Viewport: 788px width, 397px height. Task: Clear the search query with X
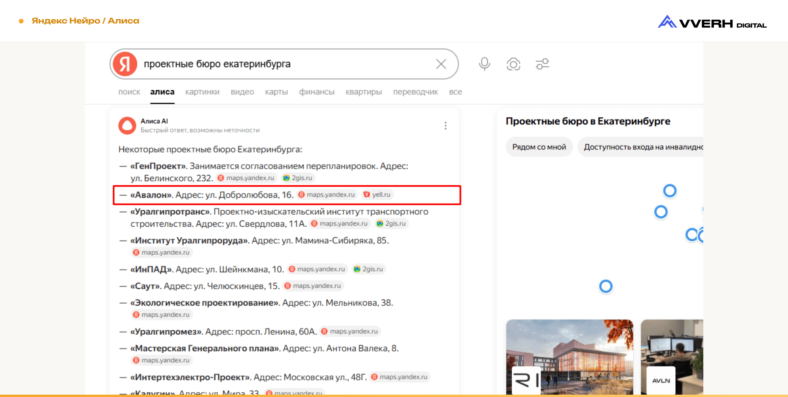pyautogui.click(x=441, y=64)
